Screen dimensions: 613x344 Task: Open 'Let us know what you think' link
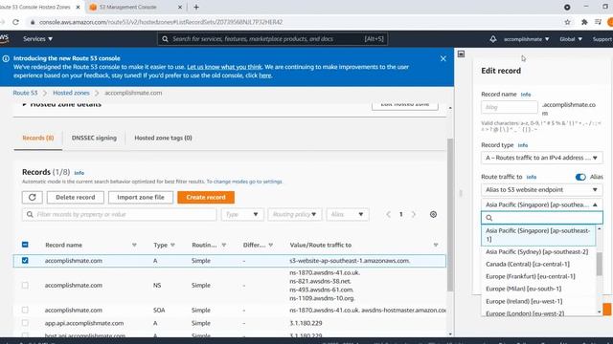tap(224, 67)
